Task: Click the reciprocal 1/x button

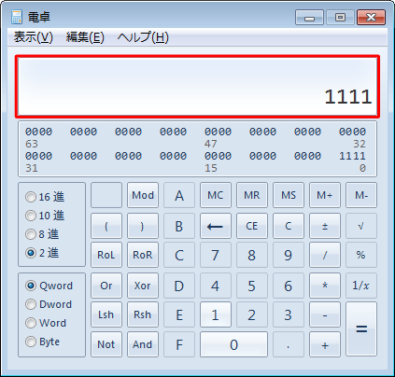Action: (x=361, y=286)
